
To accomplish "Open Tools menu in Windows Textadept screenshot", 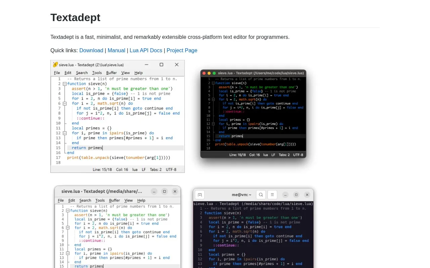I will [x=97, y=73].
